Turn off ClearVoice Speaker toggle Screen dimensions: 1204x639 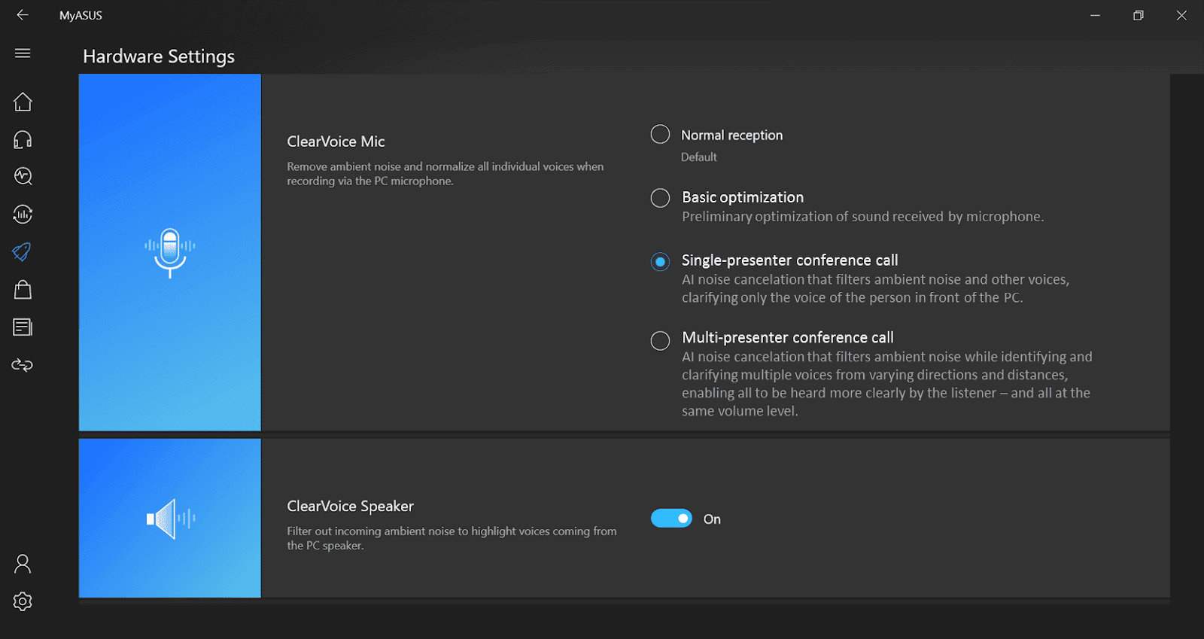coord(671,519)
